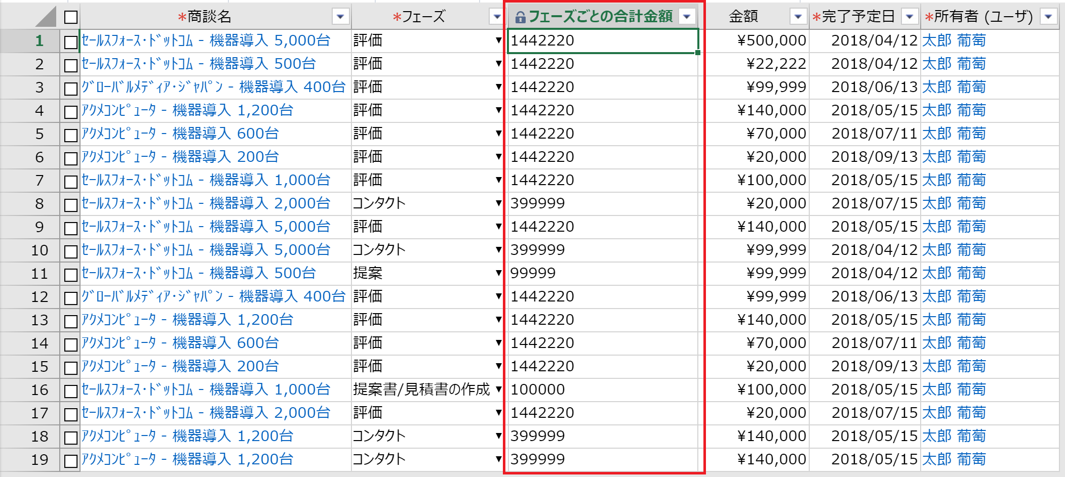
Task: Open the フェーズ picklist in row 11
Action: (498, 273)
